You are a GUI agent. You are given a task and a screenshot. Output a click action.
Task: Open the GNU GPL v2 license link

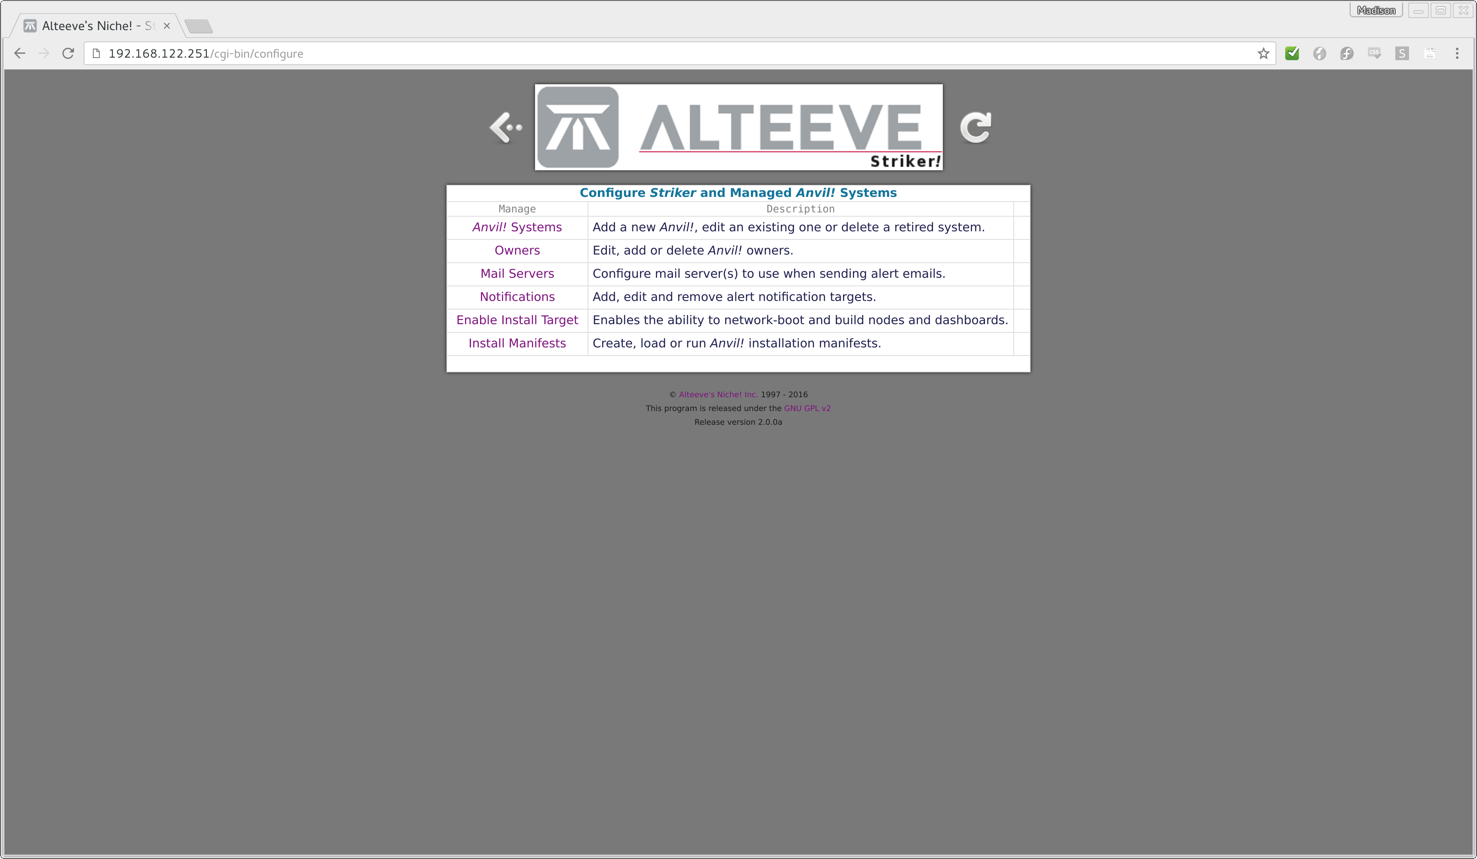point(807,408)
